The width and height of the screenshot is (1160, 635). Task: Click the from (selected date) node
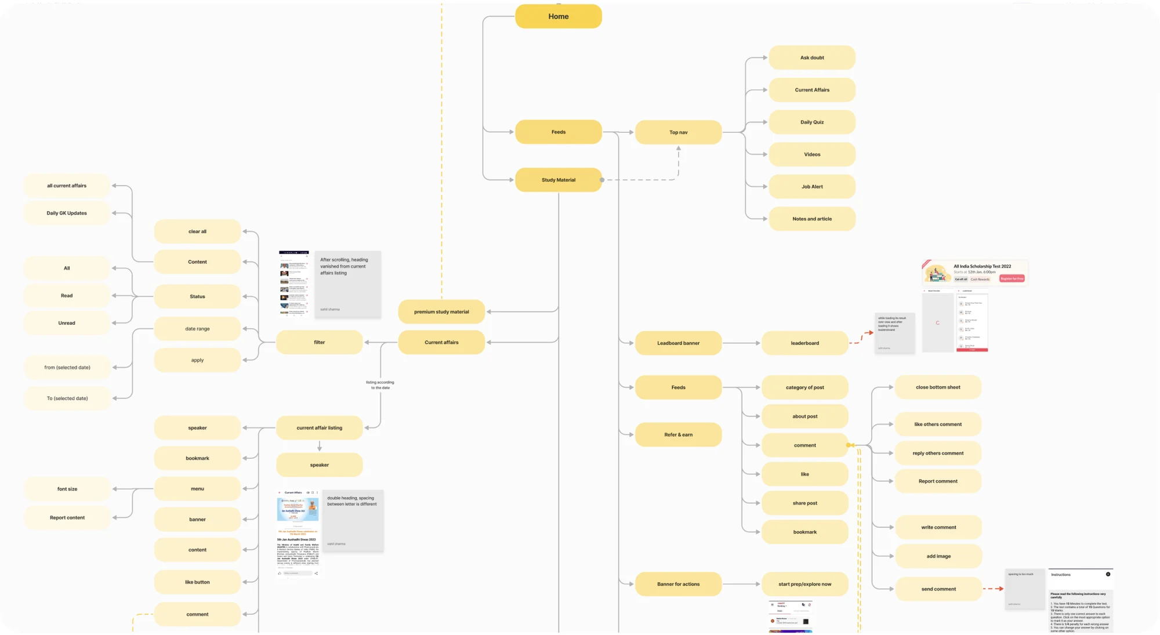point(67,367)
